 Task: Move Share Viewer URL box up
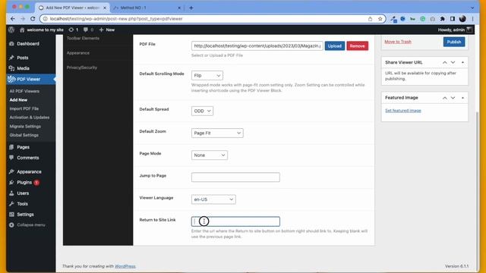point(444,62)
